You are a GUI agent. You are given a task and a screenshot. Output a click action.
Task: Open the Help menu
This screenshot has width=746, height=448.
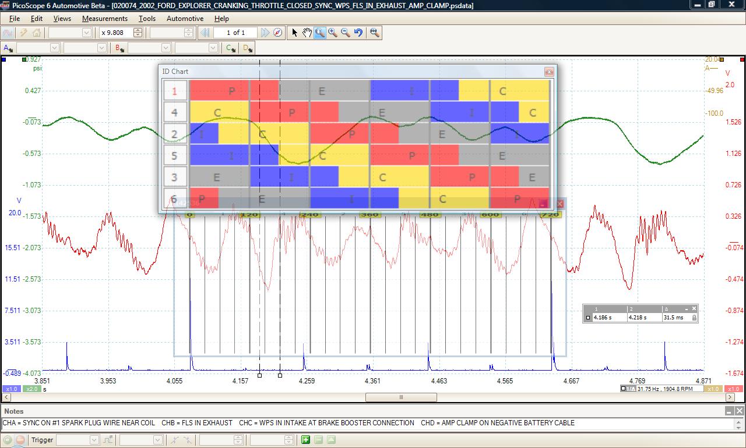click(221, 19)
